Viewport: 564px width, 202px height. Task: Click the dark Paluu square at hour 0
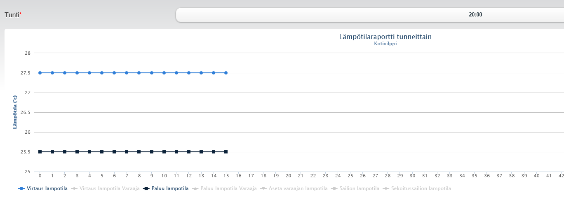pos(40,152)
